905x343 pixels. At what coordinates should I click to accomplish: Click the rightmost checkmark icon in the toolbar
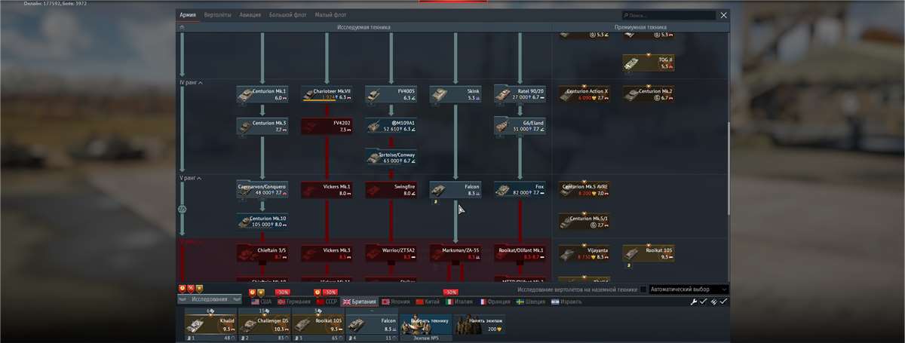724,302
